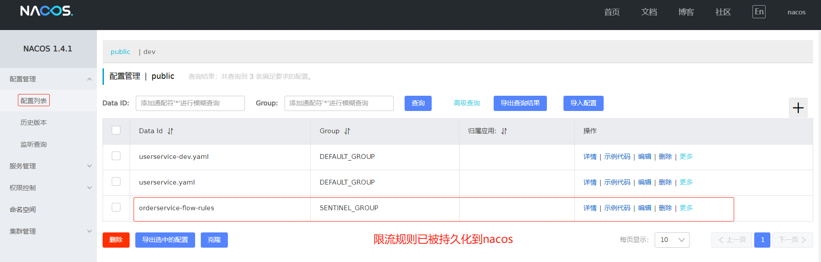Open 更多 for userservice.yaml

[x=686, y=182]
